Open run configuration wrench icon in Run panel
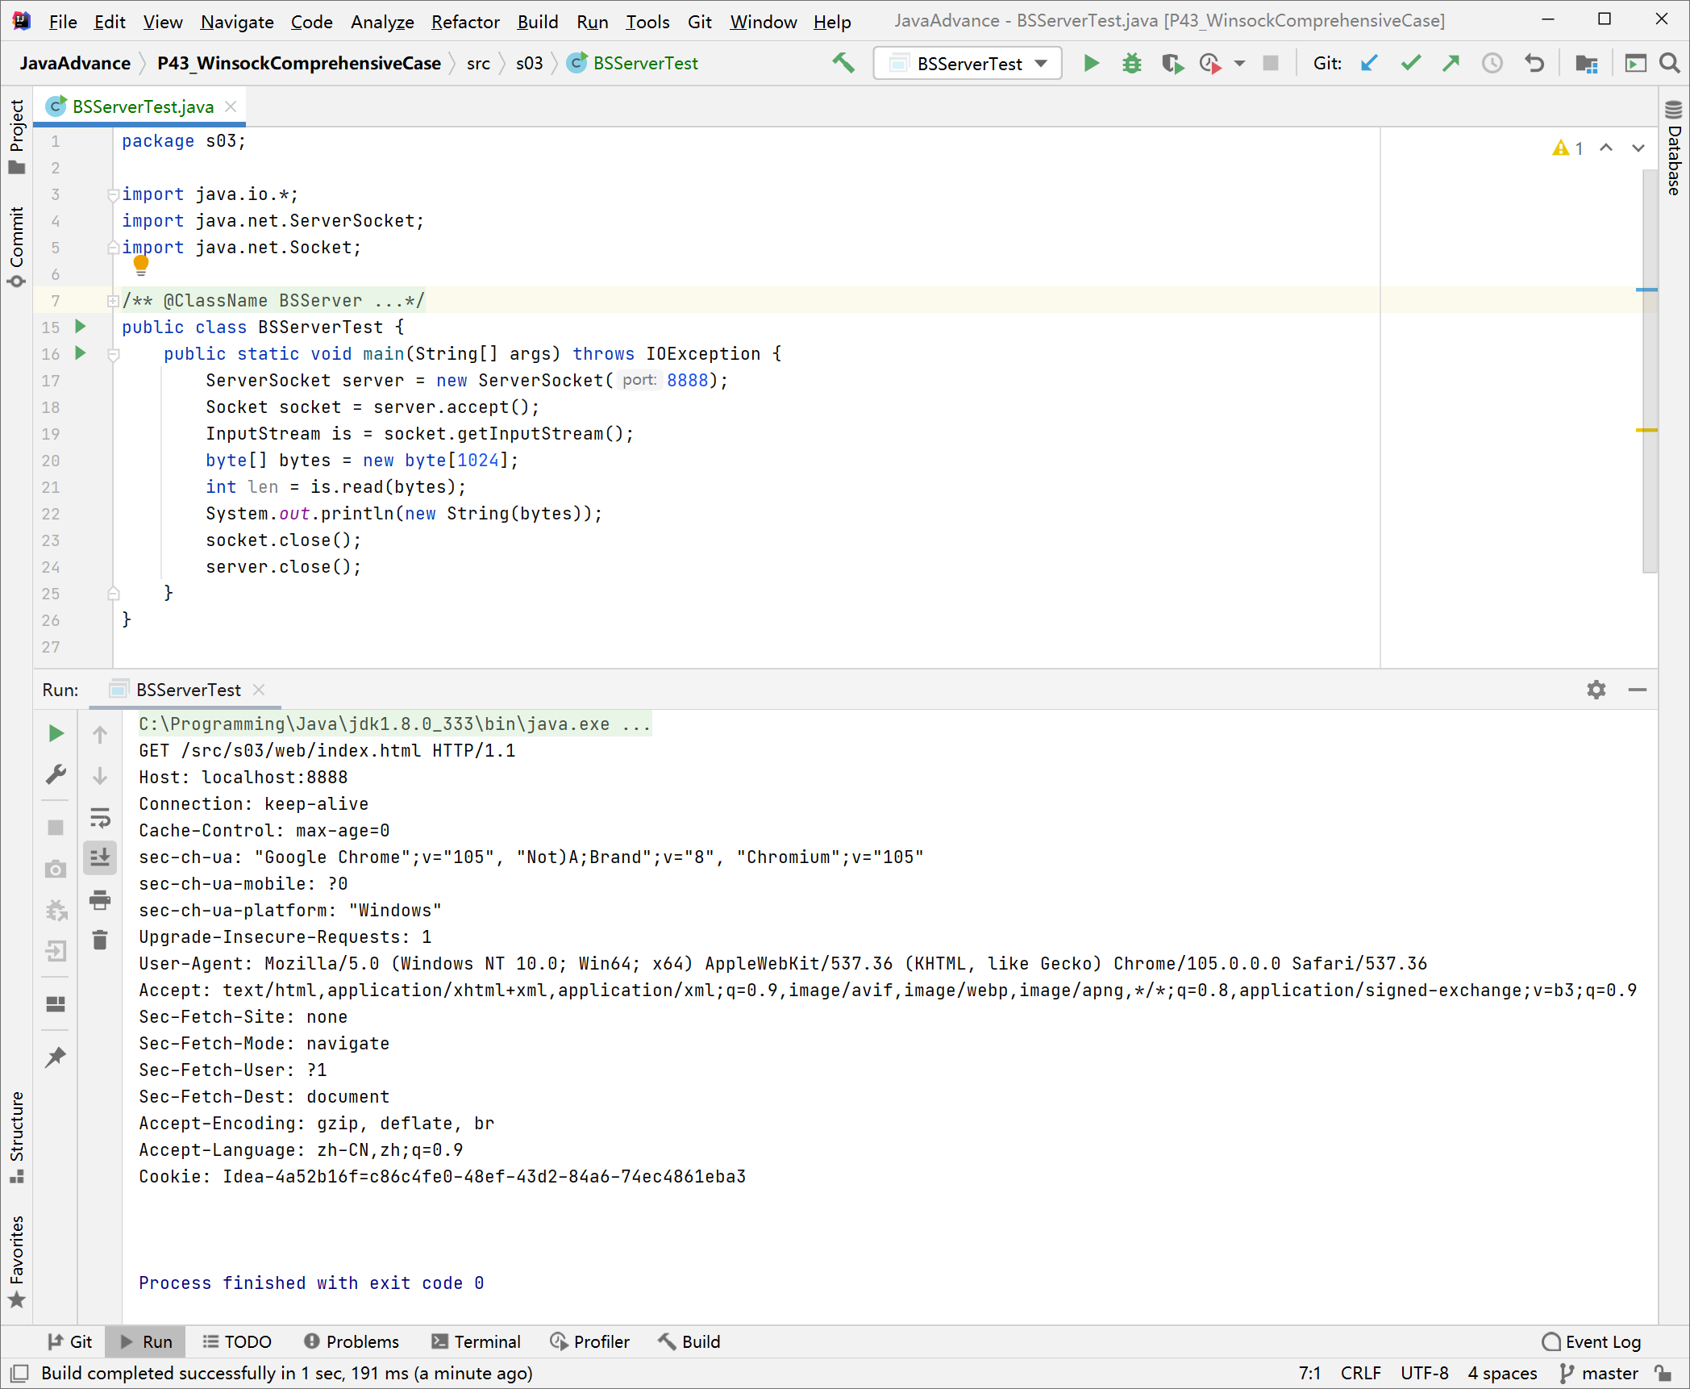The image size is (1690, 1389). (x=56, y=775)
